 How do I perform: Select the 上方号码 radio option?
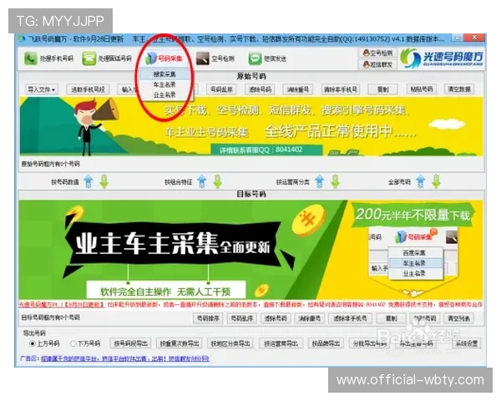click(44, 343)
